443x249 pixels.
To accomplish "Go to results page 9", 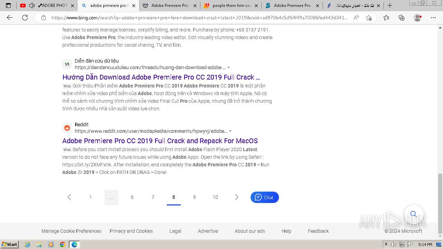I will click(195, 197).
